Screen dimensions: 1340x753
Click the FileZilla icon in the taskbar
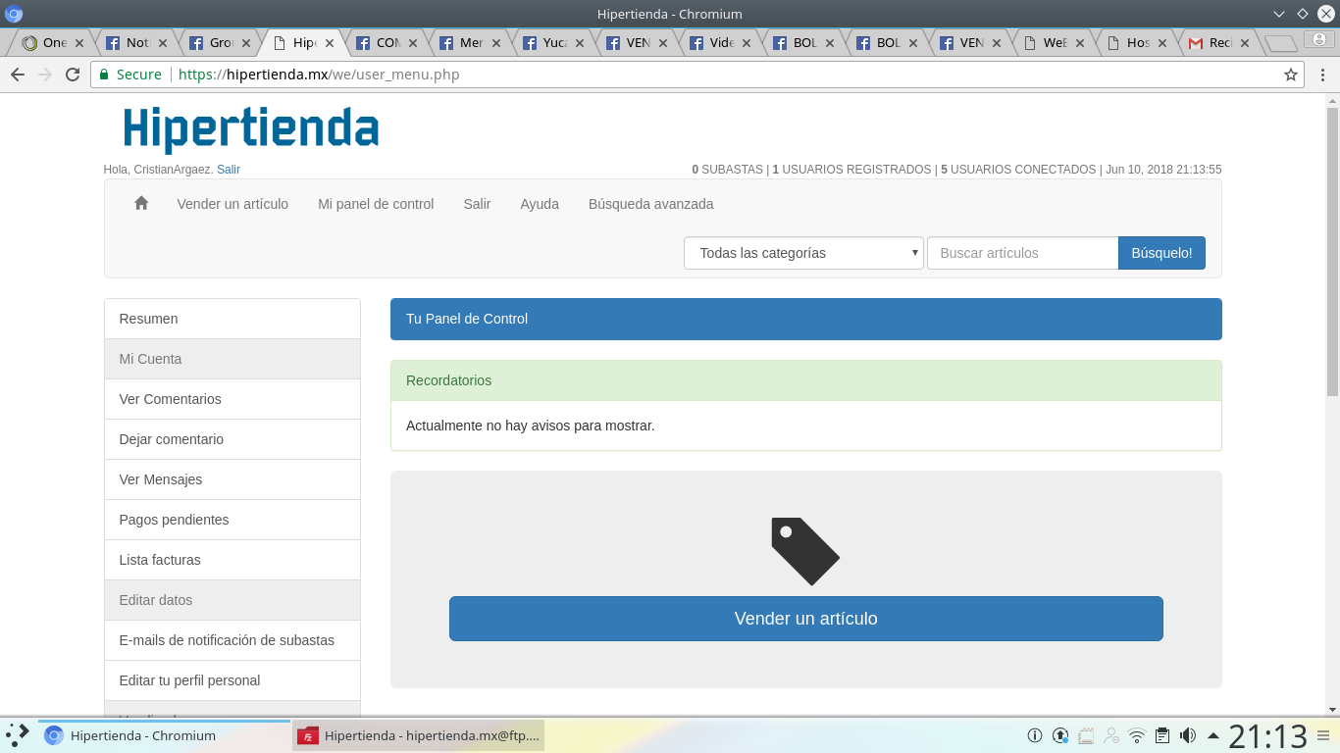308,735
